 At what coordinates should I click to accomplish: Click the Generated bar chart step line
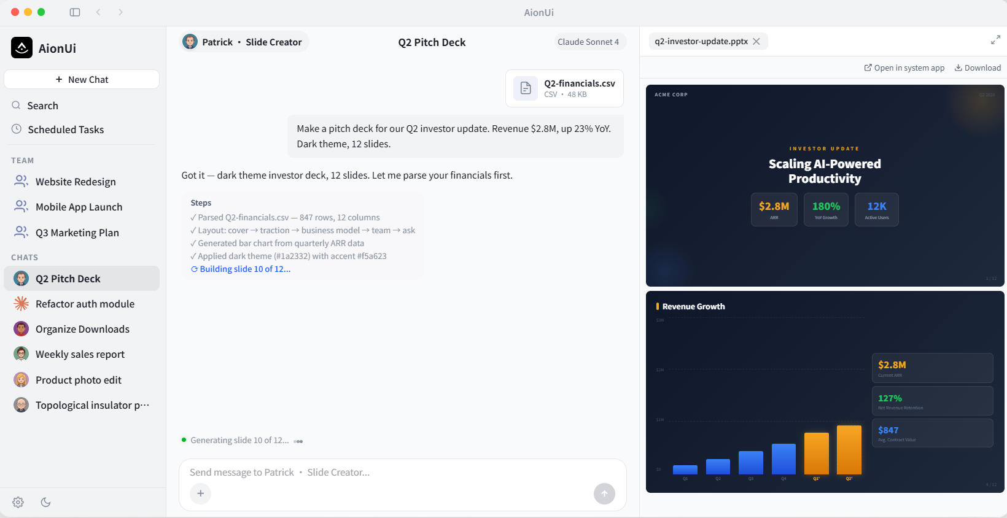pos(277,243)
